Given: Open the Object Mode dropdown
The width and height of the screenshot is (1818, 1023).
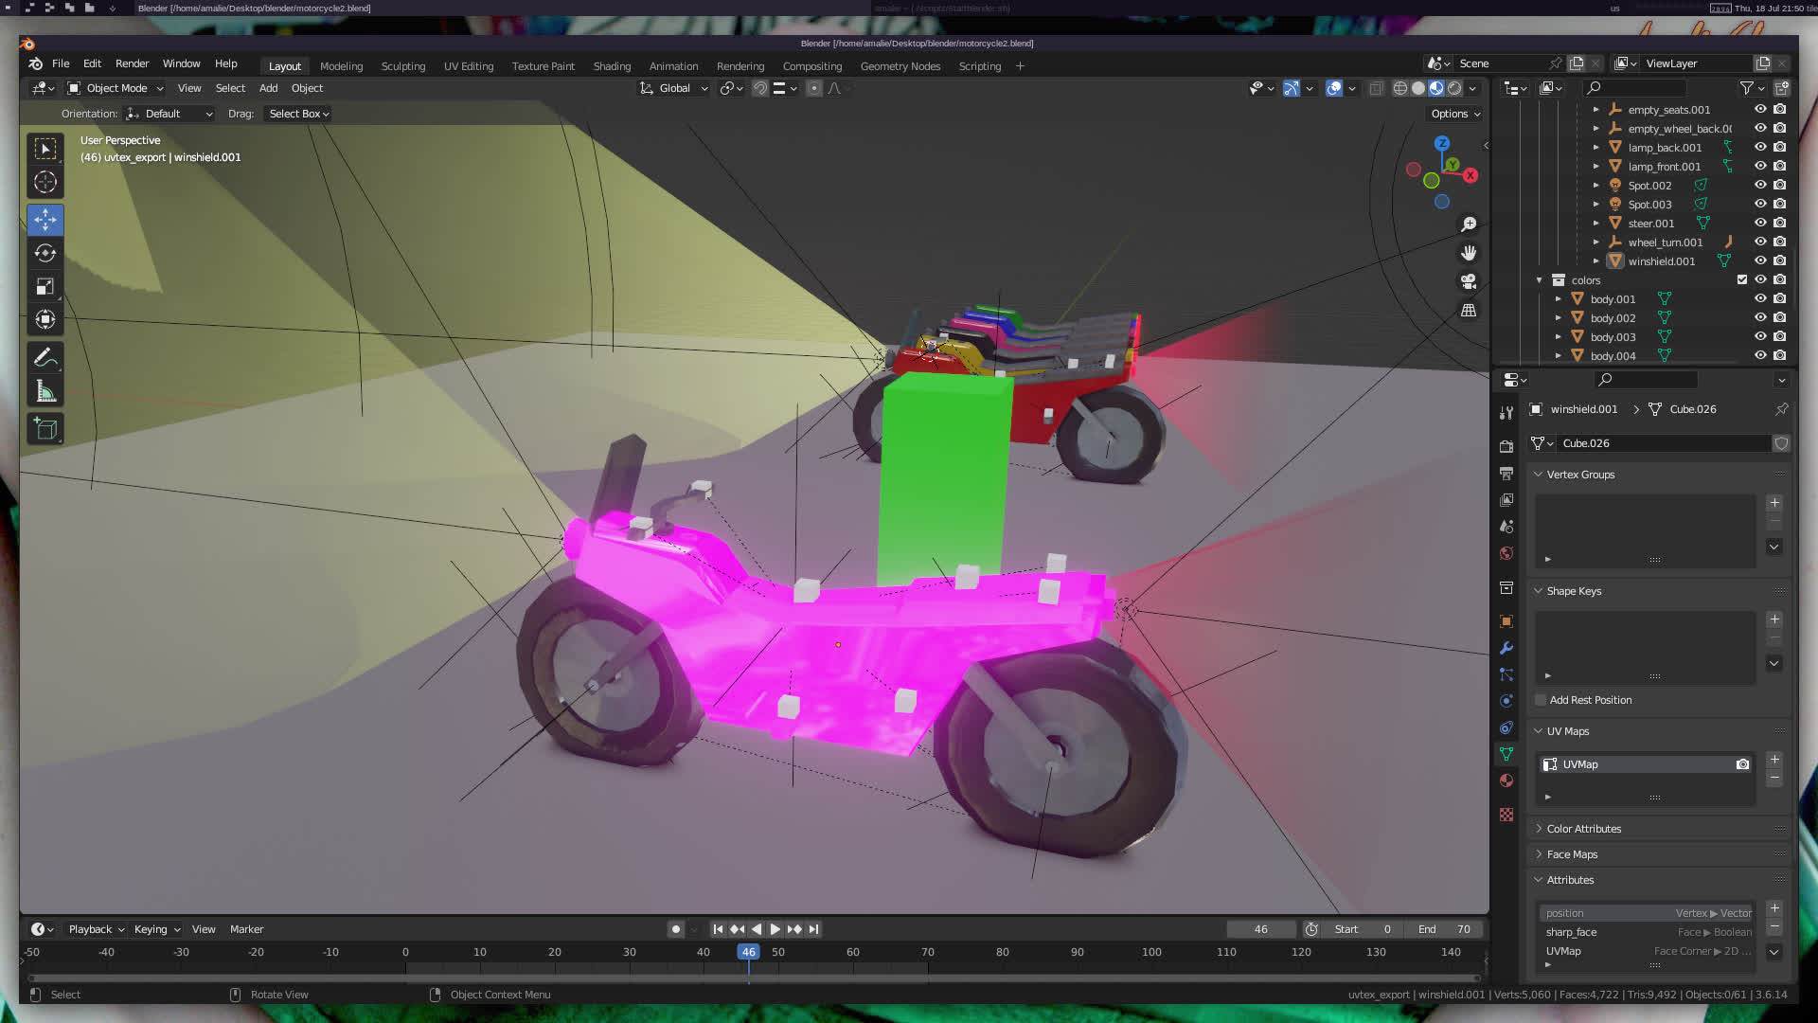Looking at the screenshot, I should pos(116,88).
